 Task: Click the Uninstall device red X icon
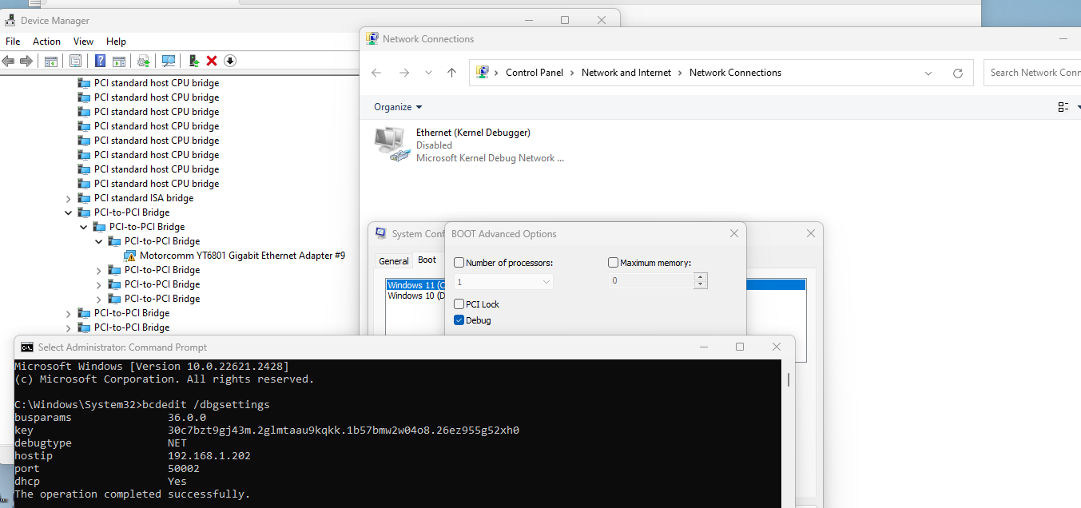click(x=211, y=61)
